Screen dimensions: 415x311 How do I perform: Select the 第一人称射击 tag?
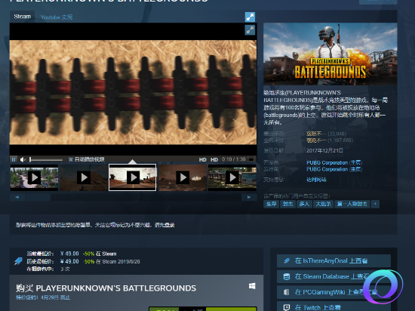pyautogui.click(x=352, y=204)
